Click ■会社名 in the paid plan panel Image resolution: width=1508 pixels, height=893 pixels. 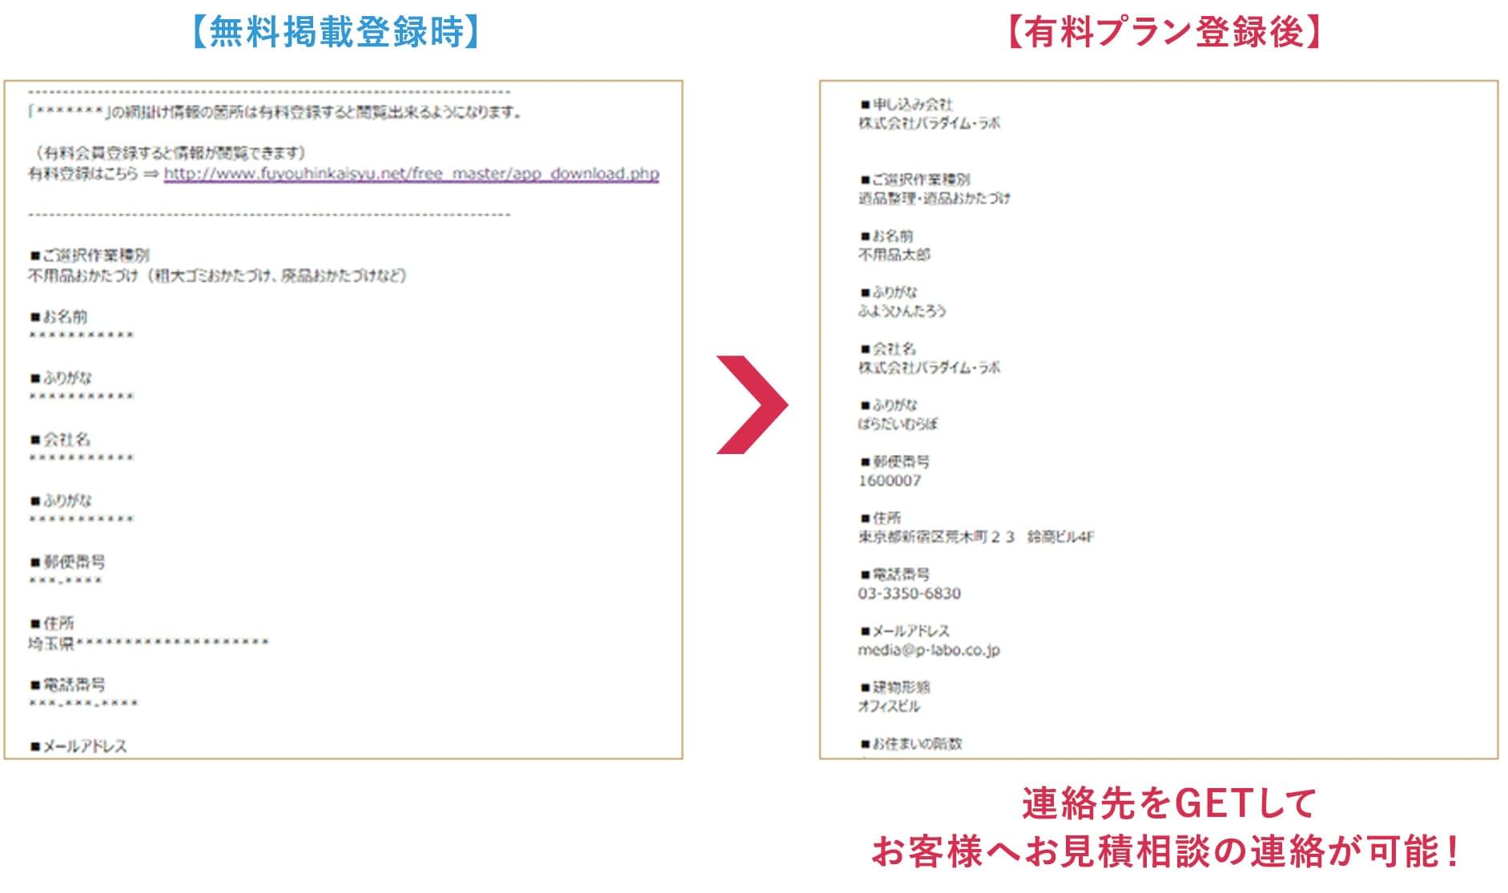click(x=887, y=349)
